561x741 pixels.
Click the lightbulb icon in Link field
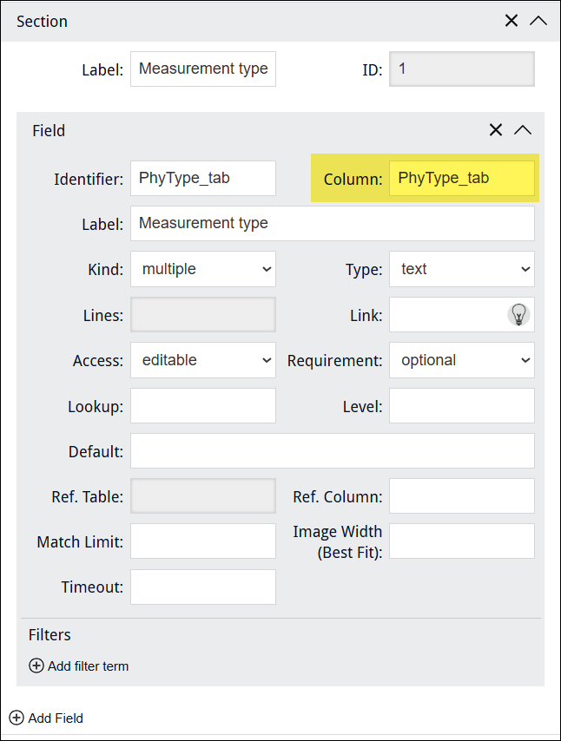(518, 314)
